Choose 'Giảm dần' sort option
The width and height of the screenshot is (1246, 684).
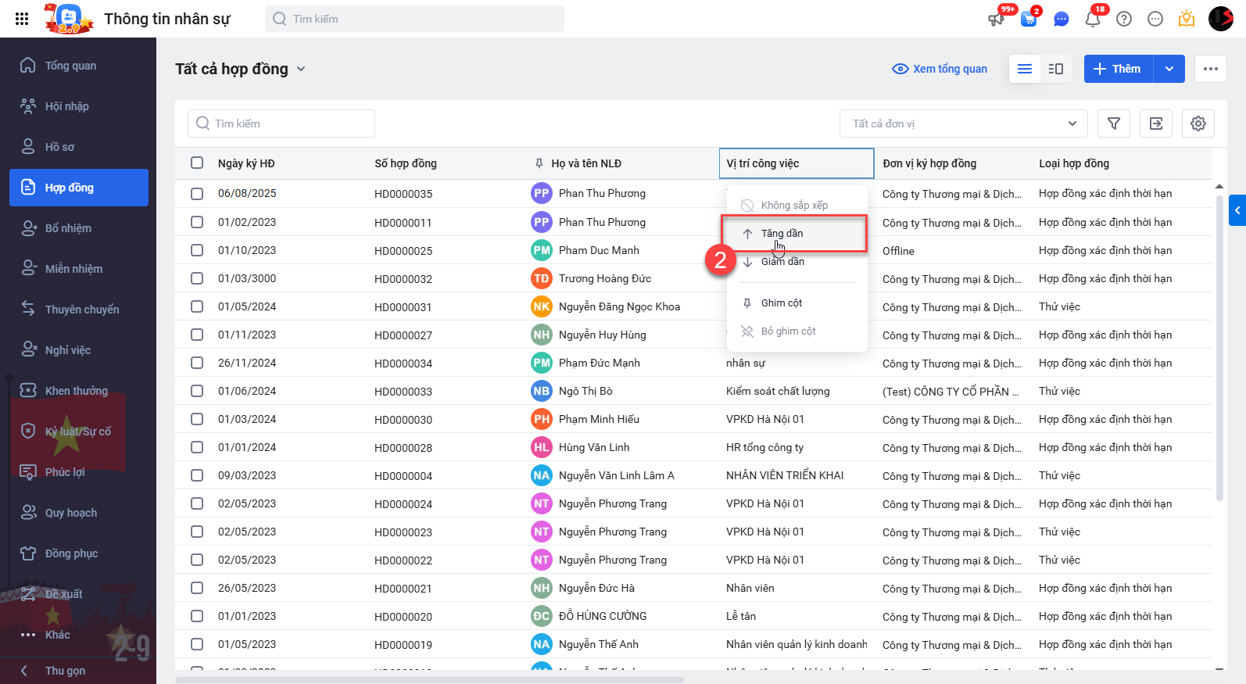coord(782,262)
